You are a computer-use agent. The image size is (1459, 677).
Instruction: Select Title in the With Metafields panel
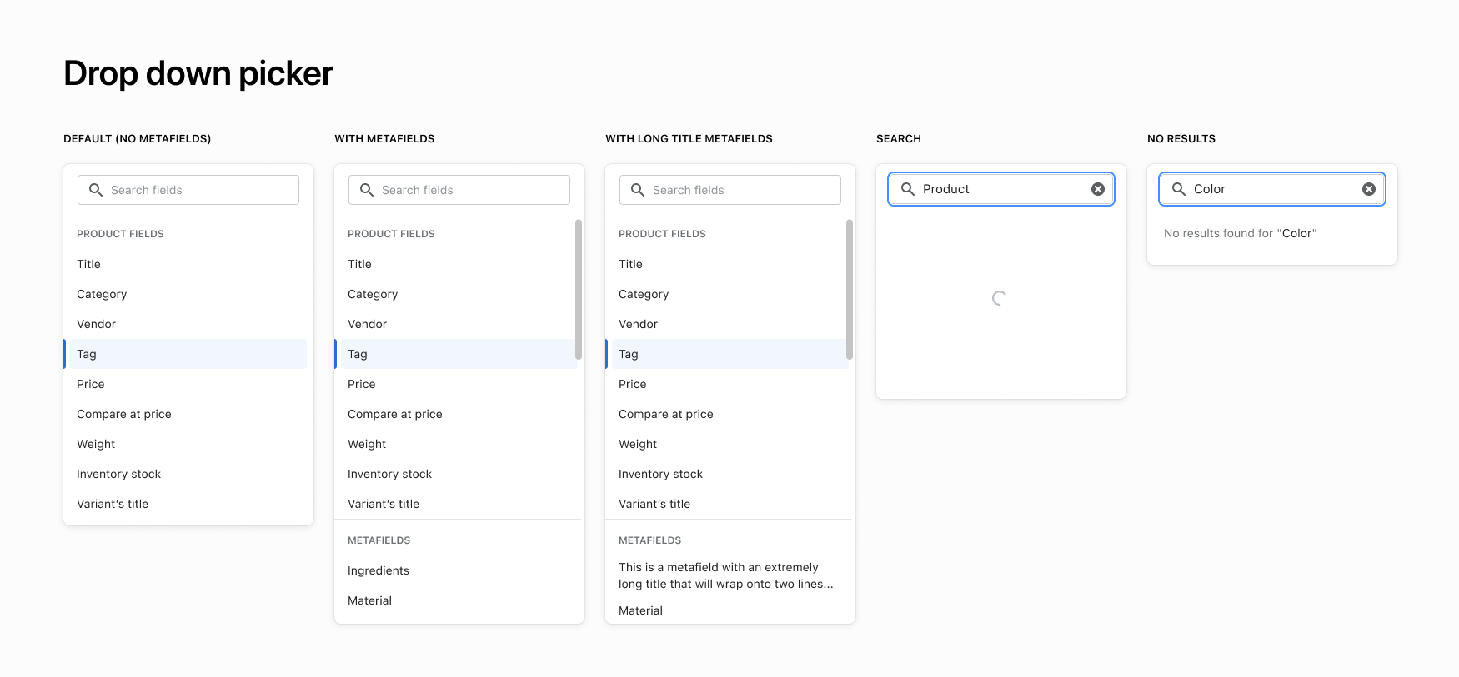pyautogui.click(x=456, y=264)
